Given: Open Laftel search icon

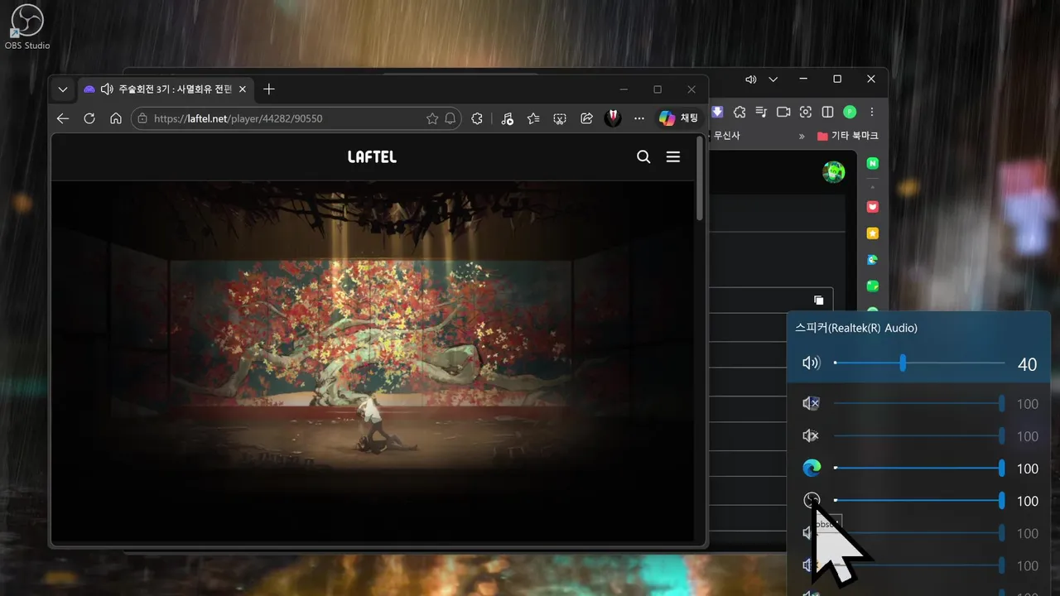Looking at the screenshot, I should 643,156.
